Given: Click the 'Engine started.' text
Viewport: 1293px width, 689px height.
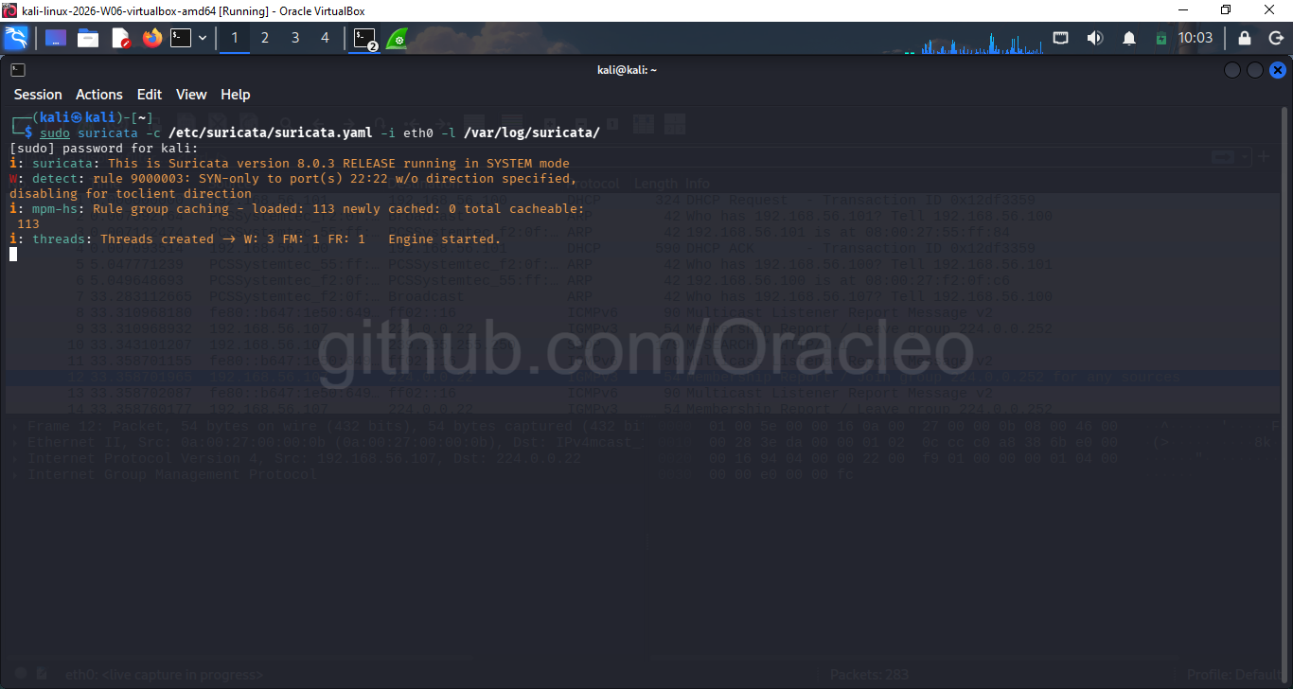Looking at the screenshot, I should tap(445, 238).
